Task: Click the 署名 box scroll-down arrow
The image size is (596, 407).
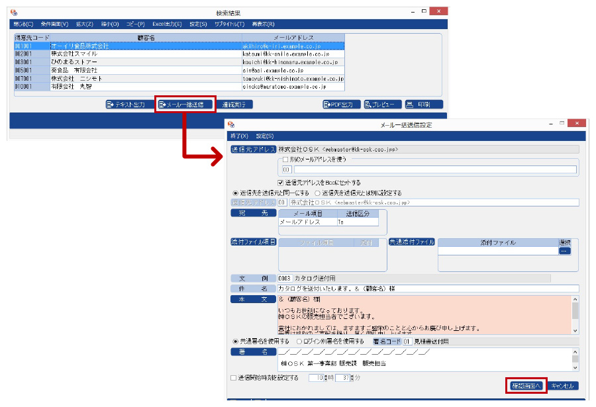Action: 575,367
